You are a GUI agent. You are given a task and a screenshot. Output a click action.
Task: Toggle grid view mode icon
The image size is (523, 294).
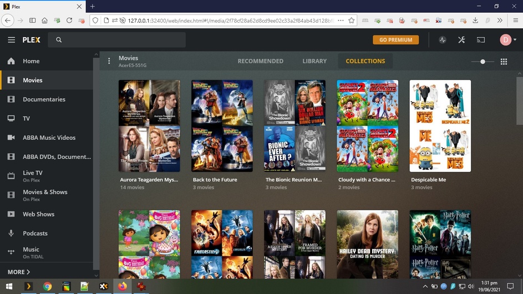pos(504,62)
